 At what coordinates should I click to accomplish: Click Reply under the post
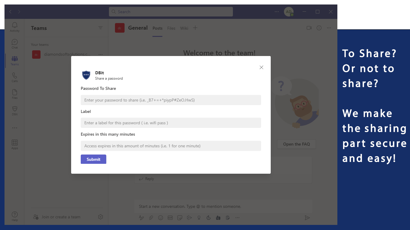[x=146, y=179]
